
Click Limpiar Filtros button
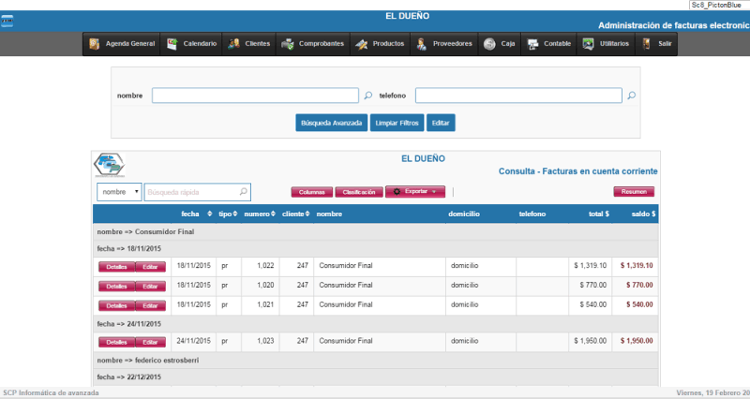[397, 123]
